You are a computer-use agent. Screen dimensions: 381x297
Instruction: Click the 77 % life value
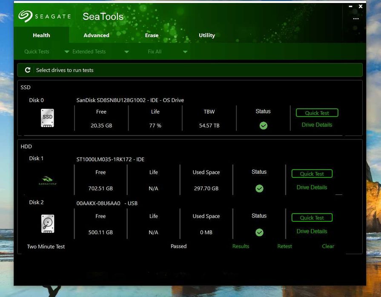(155, 125)
